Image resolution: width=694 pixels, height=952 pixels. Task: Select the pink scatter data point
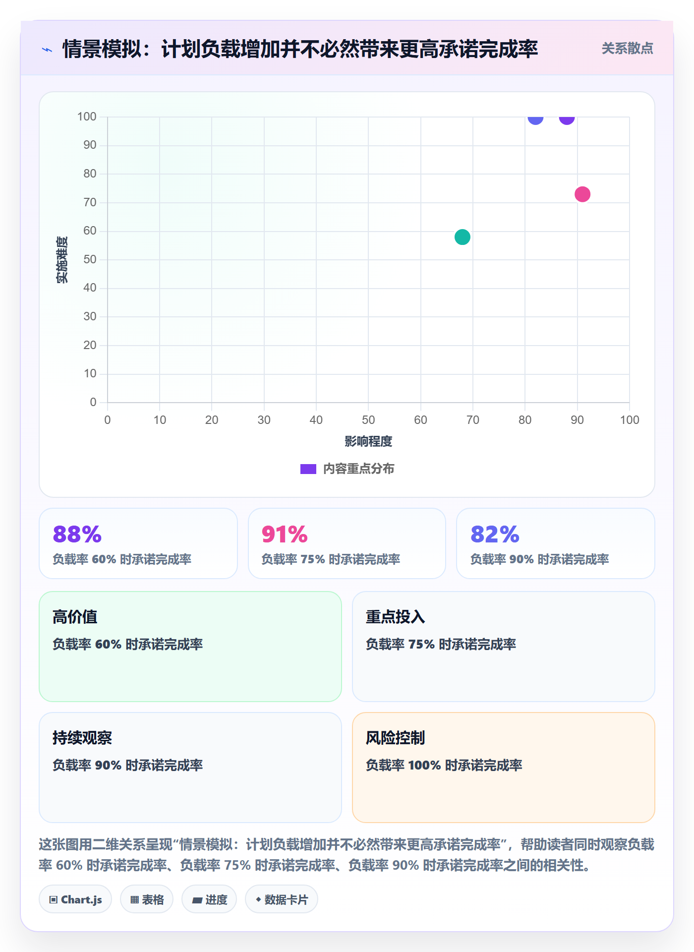coord(582,194)
